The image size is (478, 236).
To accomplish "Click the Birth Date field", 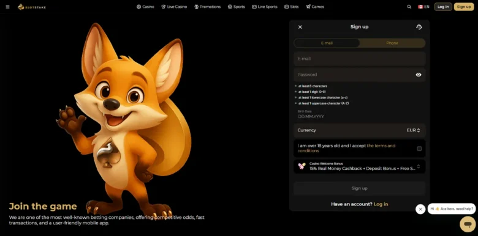I will coord(359,114).
